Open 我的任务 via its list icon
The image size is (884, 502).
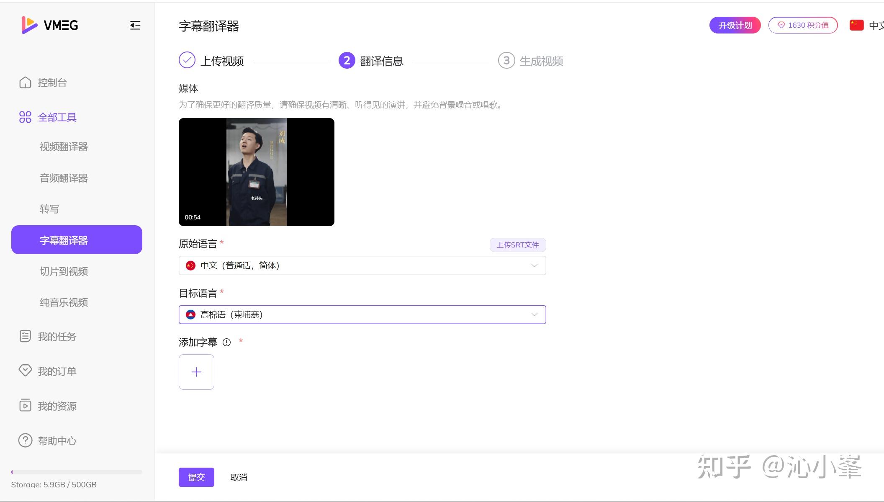[25, 336]
